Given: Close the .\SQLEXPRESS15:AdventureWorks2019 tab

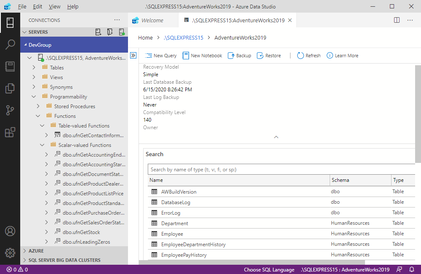Looking at the screenshot, I should tap(290, 20).
